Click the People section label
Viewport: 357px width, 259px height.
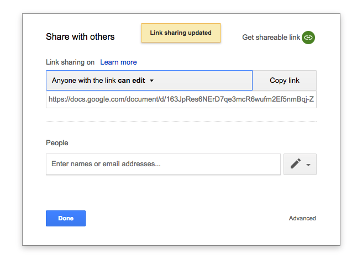[x=57, y=142]
